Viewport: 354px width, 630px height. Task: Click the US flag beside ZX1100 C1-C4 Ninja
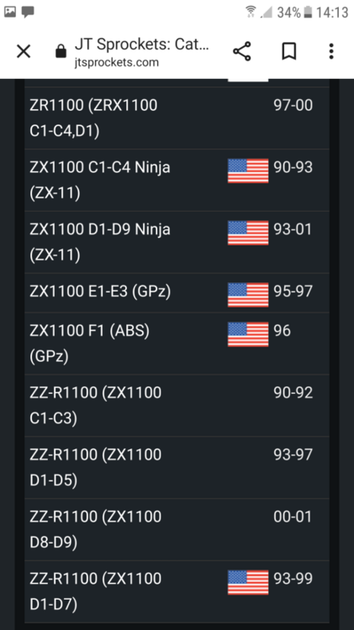coord(248,171)
